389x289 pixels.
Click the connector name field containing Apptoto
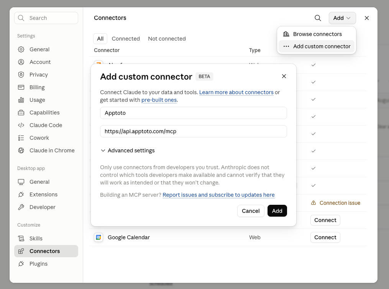click(x=194, y=113)
